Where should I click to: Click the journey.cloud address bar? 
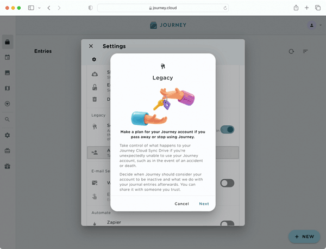tap(163, 8)
